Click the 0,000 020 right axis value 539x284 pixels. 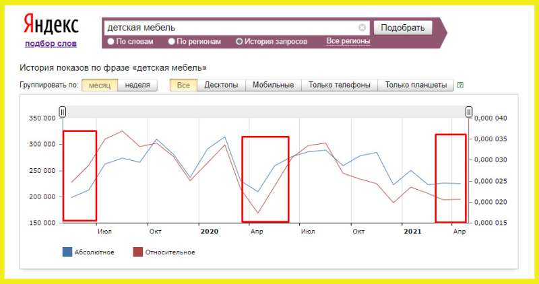click(491, 202)
